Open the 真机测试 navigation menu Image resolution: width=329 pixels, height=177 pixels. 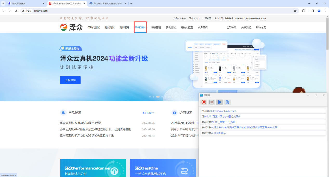point(171,28)
